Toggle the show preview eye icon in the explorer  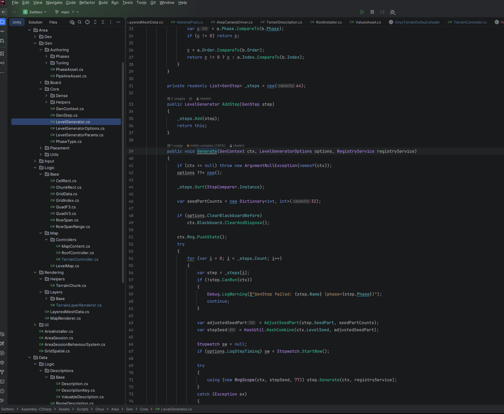tap(72, 22)
